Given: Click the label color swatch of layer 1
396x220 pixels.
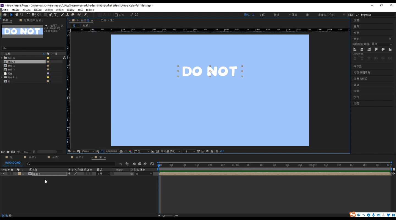Looking at the screenshot, I should click(20, 174).
